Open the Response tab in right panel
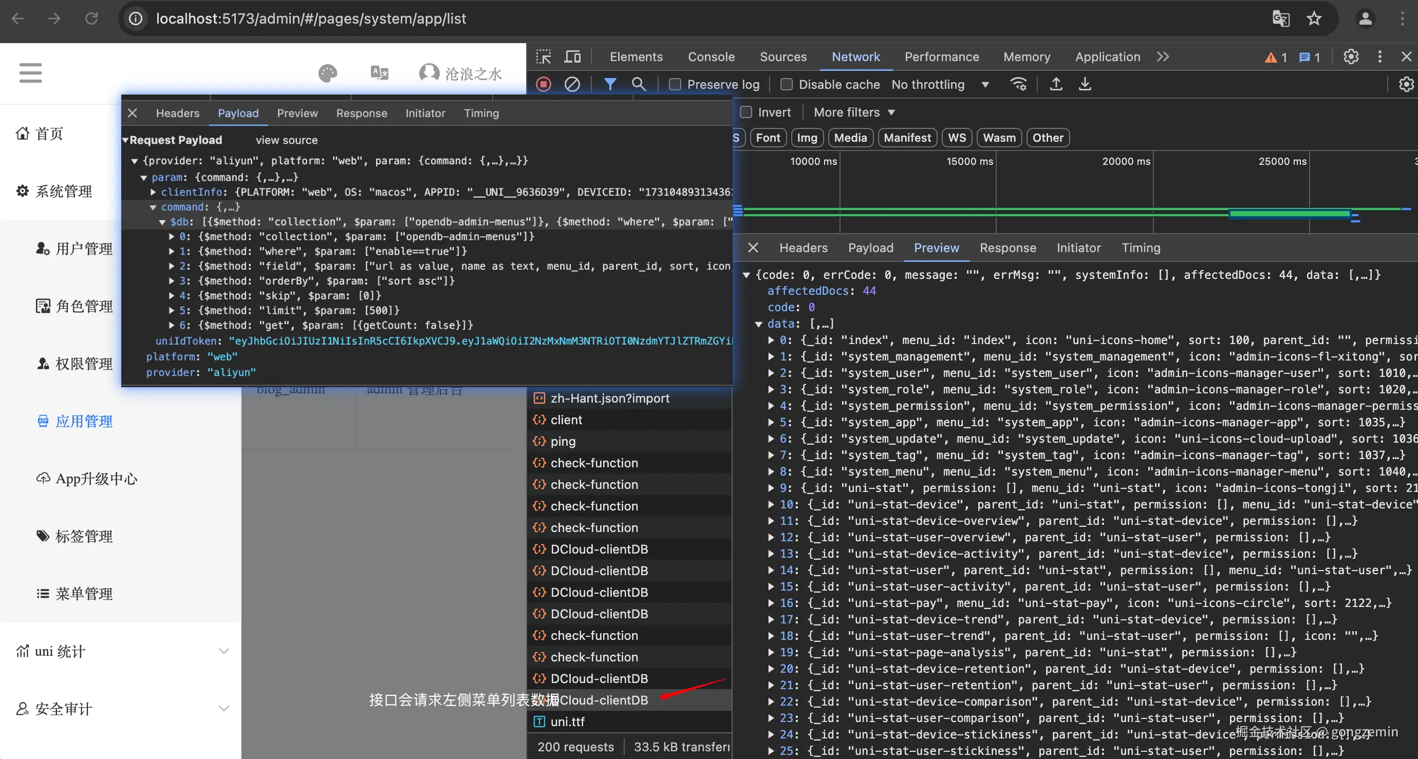This screenshot has height=759, width=1418. pyautogui.click(x=1007, y=248)
